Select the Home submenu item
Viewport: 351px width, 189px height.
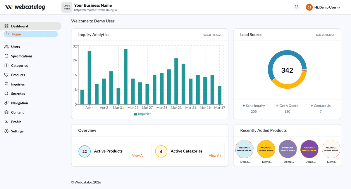(16, 34)
